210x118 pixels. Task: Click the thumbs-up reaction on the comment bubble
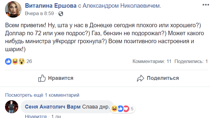[120, 109]
